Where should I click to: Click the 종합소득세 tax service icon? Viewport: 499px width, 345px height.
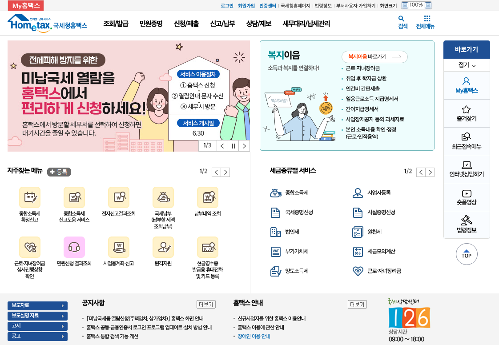276,193
